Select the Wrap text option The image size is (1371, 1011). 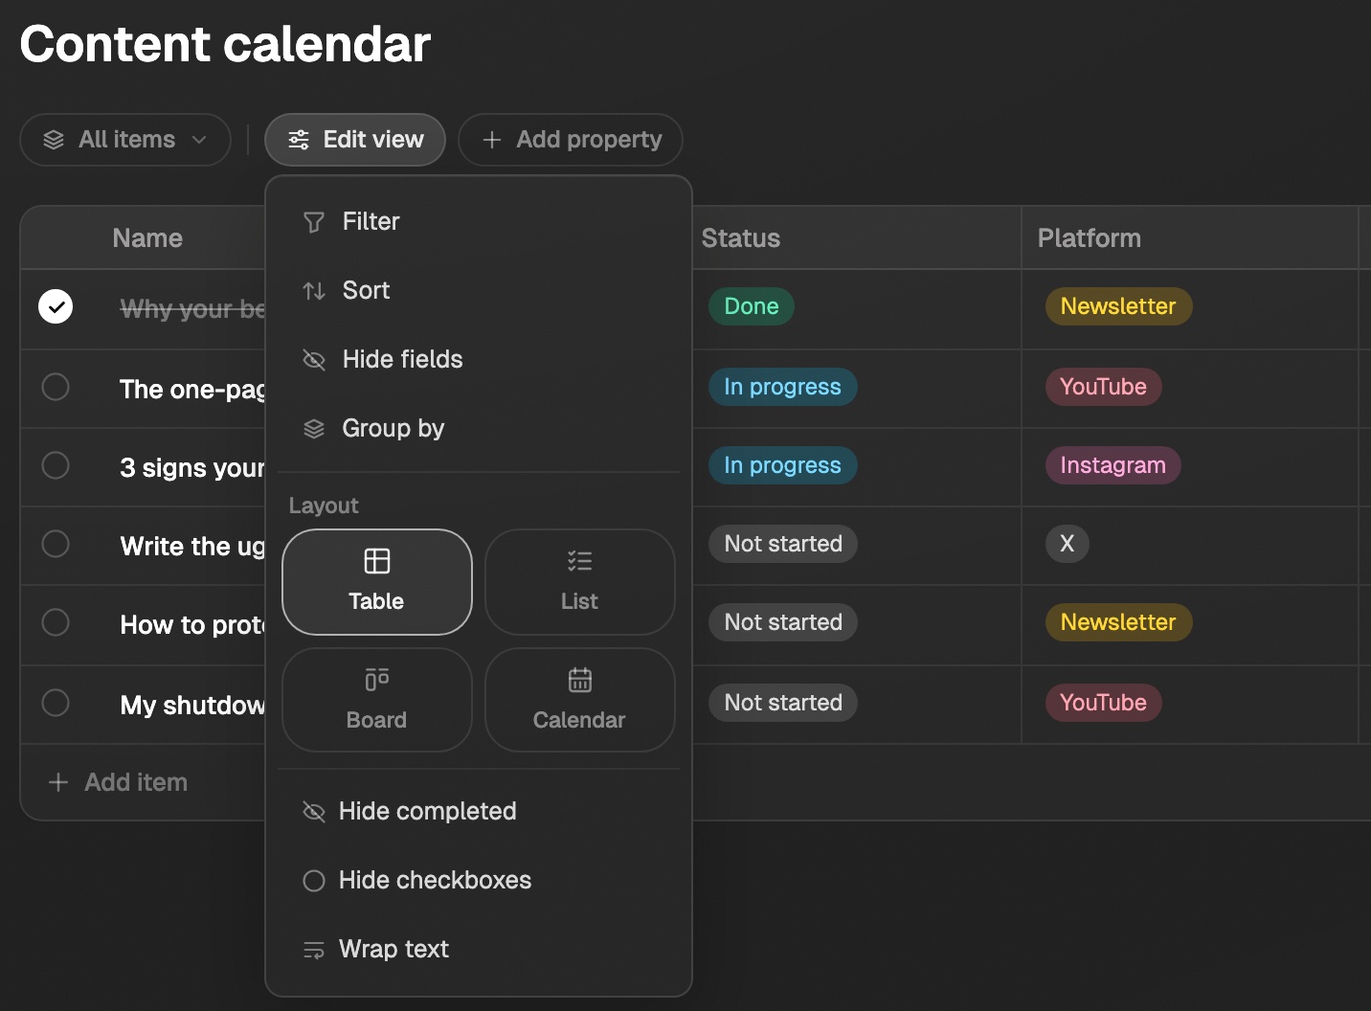click(x=479, y=950)
